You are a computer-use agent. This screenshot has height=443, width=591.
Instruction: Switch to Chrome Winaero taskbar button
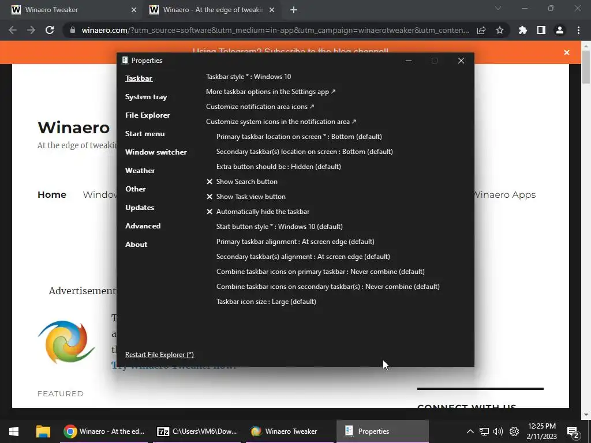pos(104,431)
